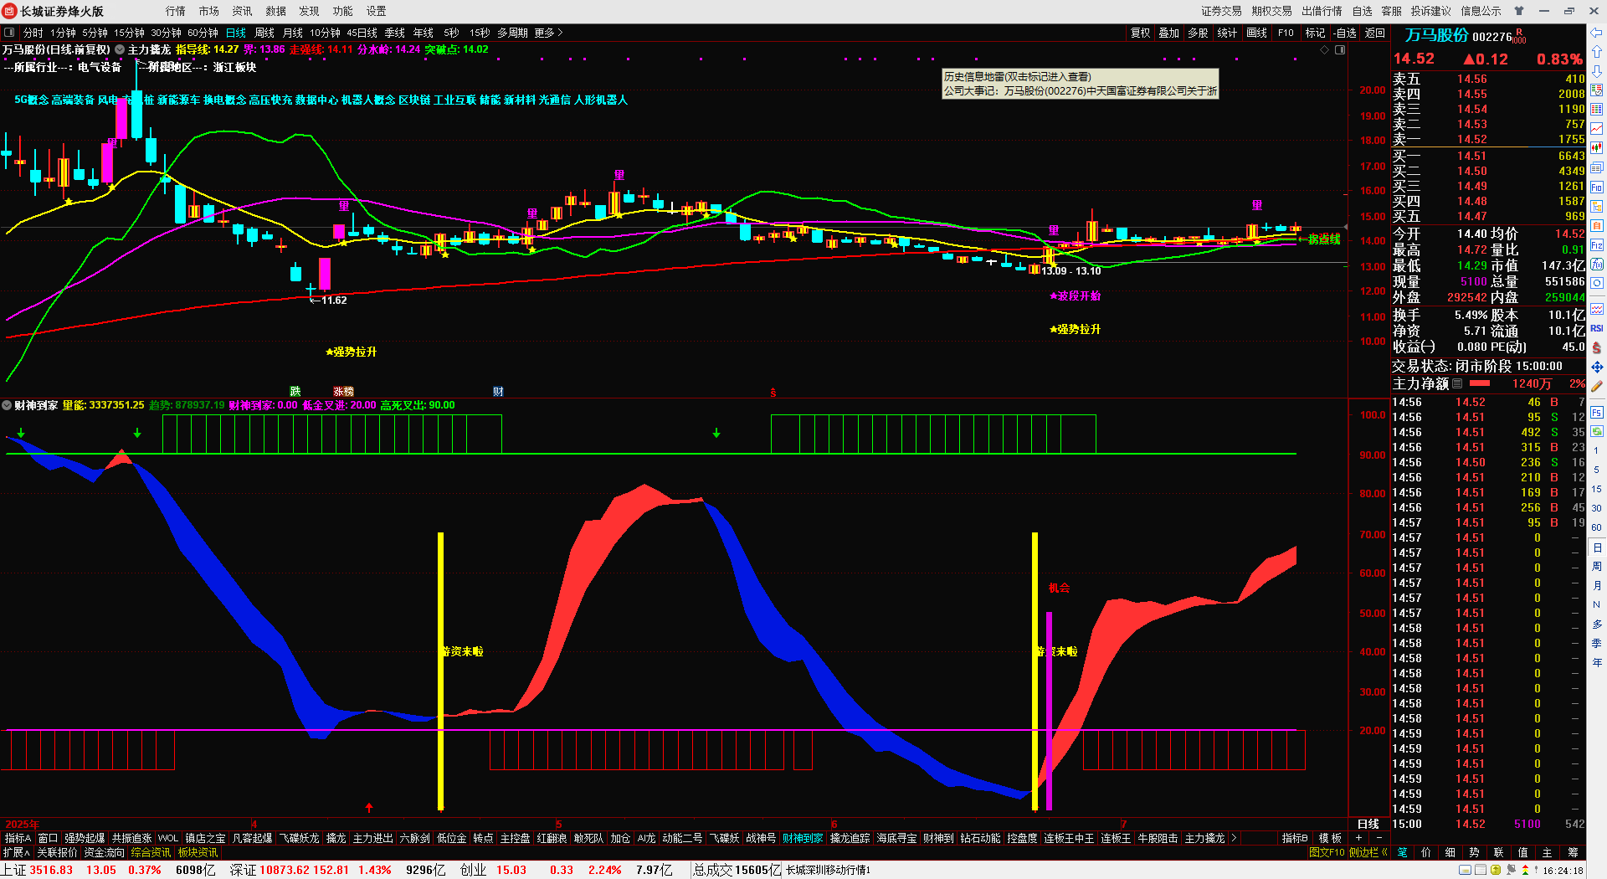This screenshot has height=879, width=1607.
Task: Expand the indicator tabs scroll chevron
Action: pyautogui.click(x=1234, y=838)
